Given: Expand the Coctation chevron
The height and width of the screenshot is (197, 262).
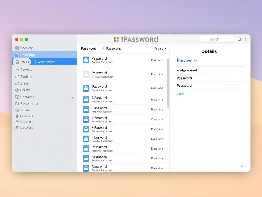Looking at the screenshot, I should (x=73, y=97).
